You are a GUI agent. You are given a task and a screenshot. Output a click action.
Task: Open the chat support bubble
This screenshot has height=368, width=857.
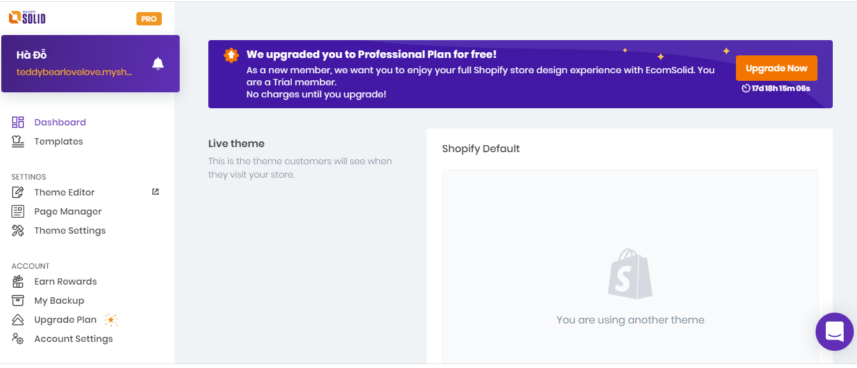tap(835, 332)
